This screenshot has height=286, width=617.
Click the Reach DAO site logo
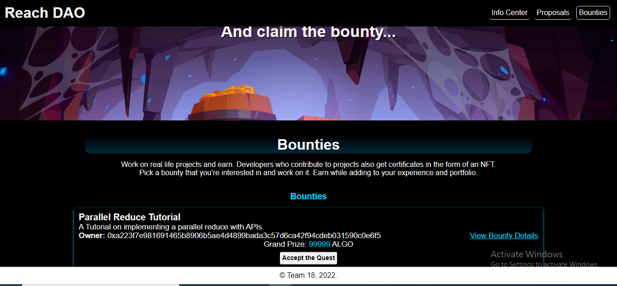tap(45, 13)
